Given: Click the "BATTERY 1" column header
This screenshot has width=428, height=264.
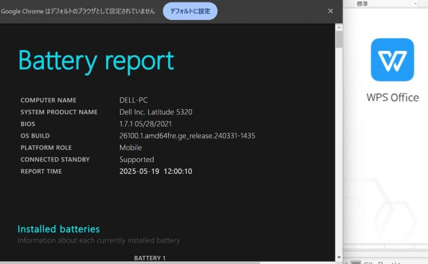Looking at the screenshot, I should 150,258.
